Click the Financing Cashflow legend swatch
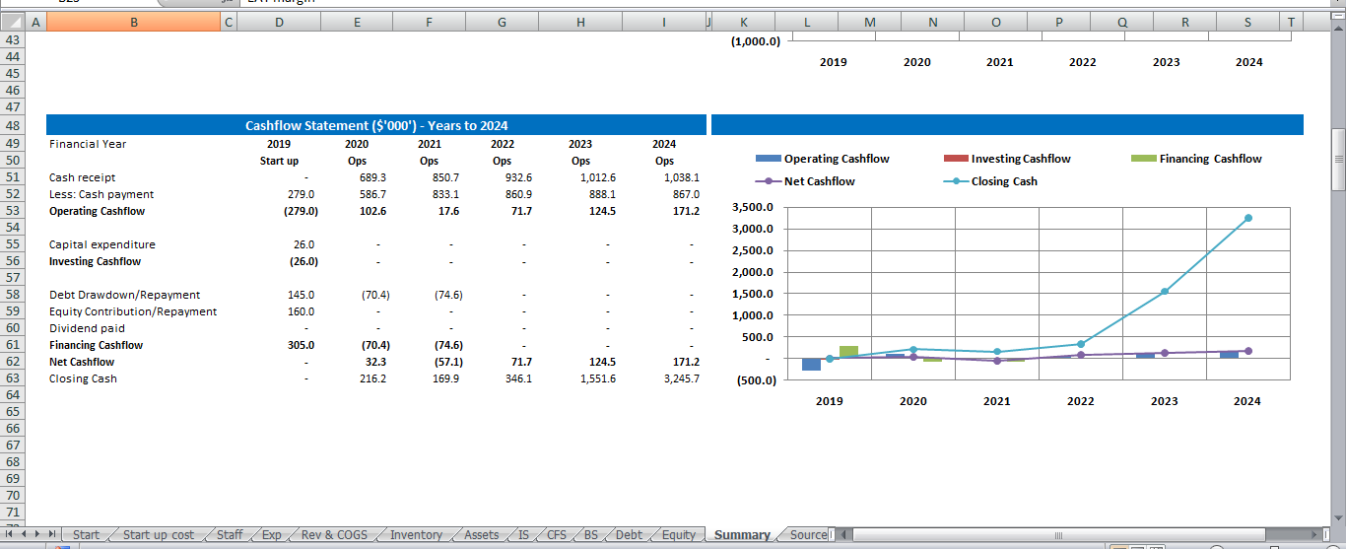Screen dimensions: 1346x549 point(1143,159)
